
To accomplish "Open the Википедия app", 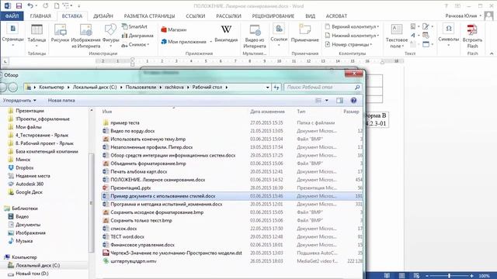I will (x=226, y=33).
